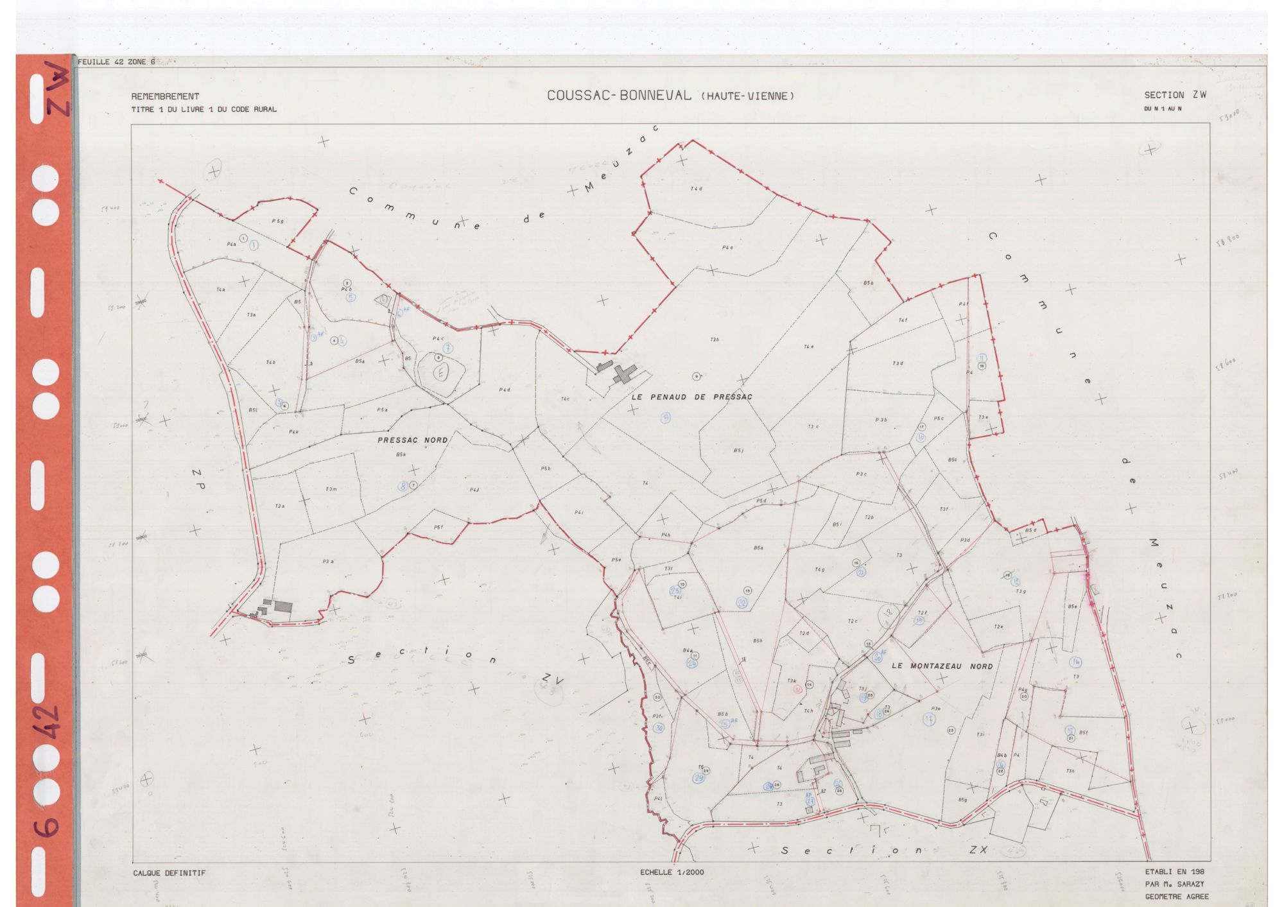Select parcel label 'P3a'
The height and width of the screenshot is (907, 1284).
point(328,562)
